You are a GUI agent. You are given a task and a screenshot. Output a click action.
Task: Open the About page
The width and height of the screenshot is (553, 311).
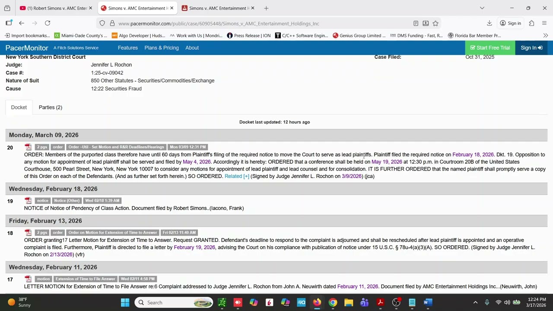pyautogui.click(x=192, y=48)
